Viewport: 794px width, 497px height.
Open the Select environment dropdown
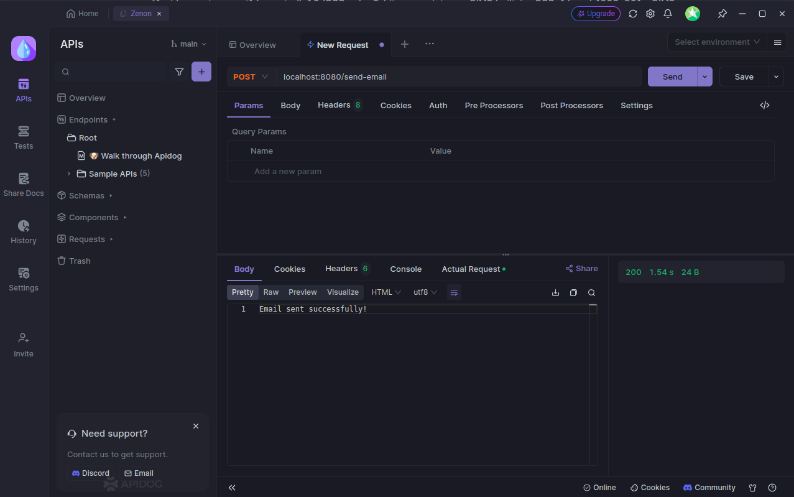(717, 42)
